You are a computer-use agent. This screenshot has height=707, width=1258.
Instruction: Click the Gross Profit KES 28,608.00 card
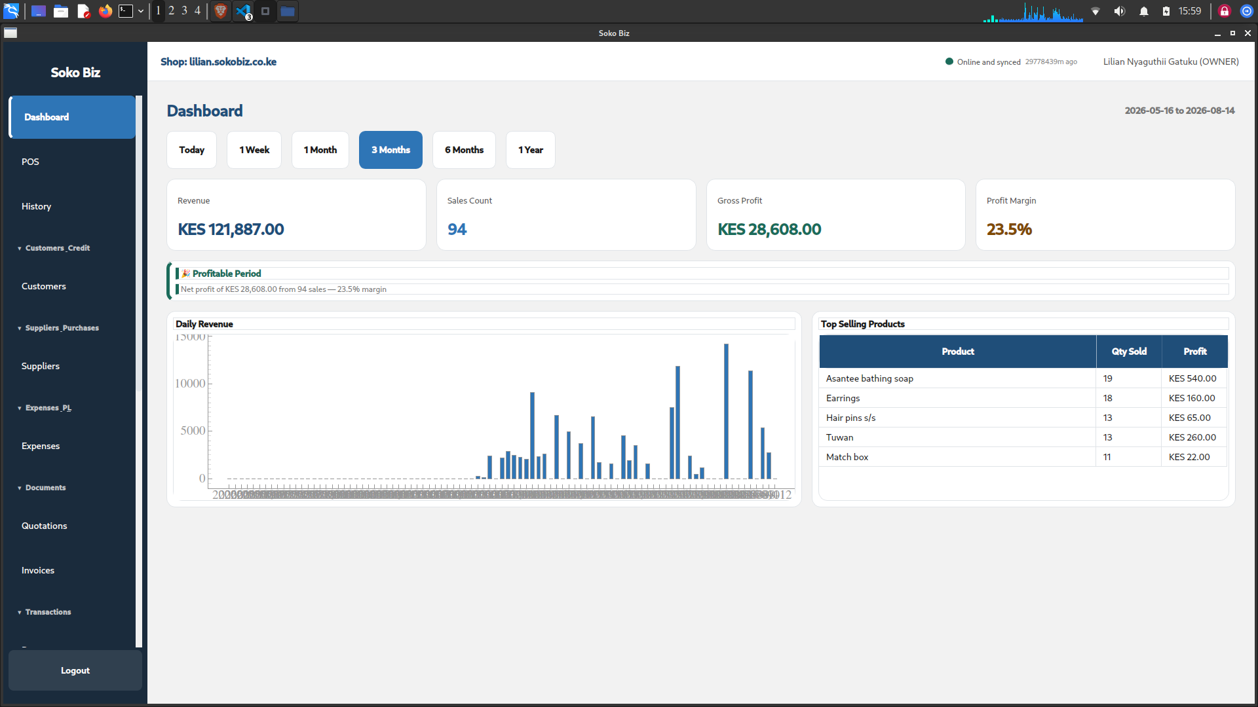pyautogui.click(x=836, y=215)
